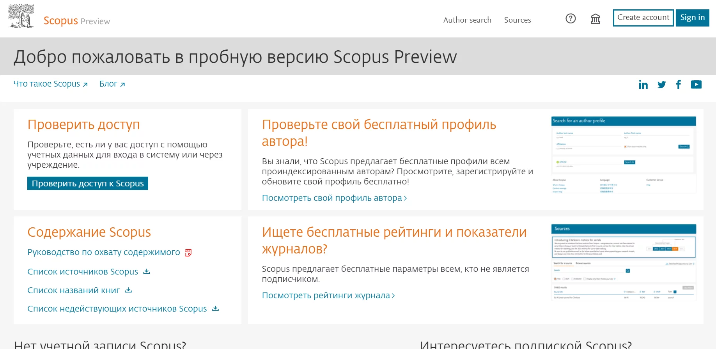
Task: Open 'Посмотреть рейтинги журнала' link
Action: tap(329, 296)
